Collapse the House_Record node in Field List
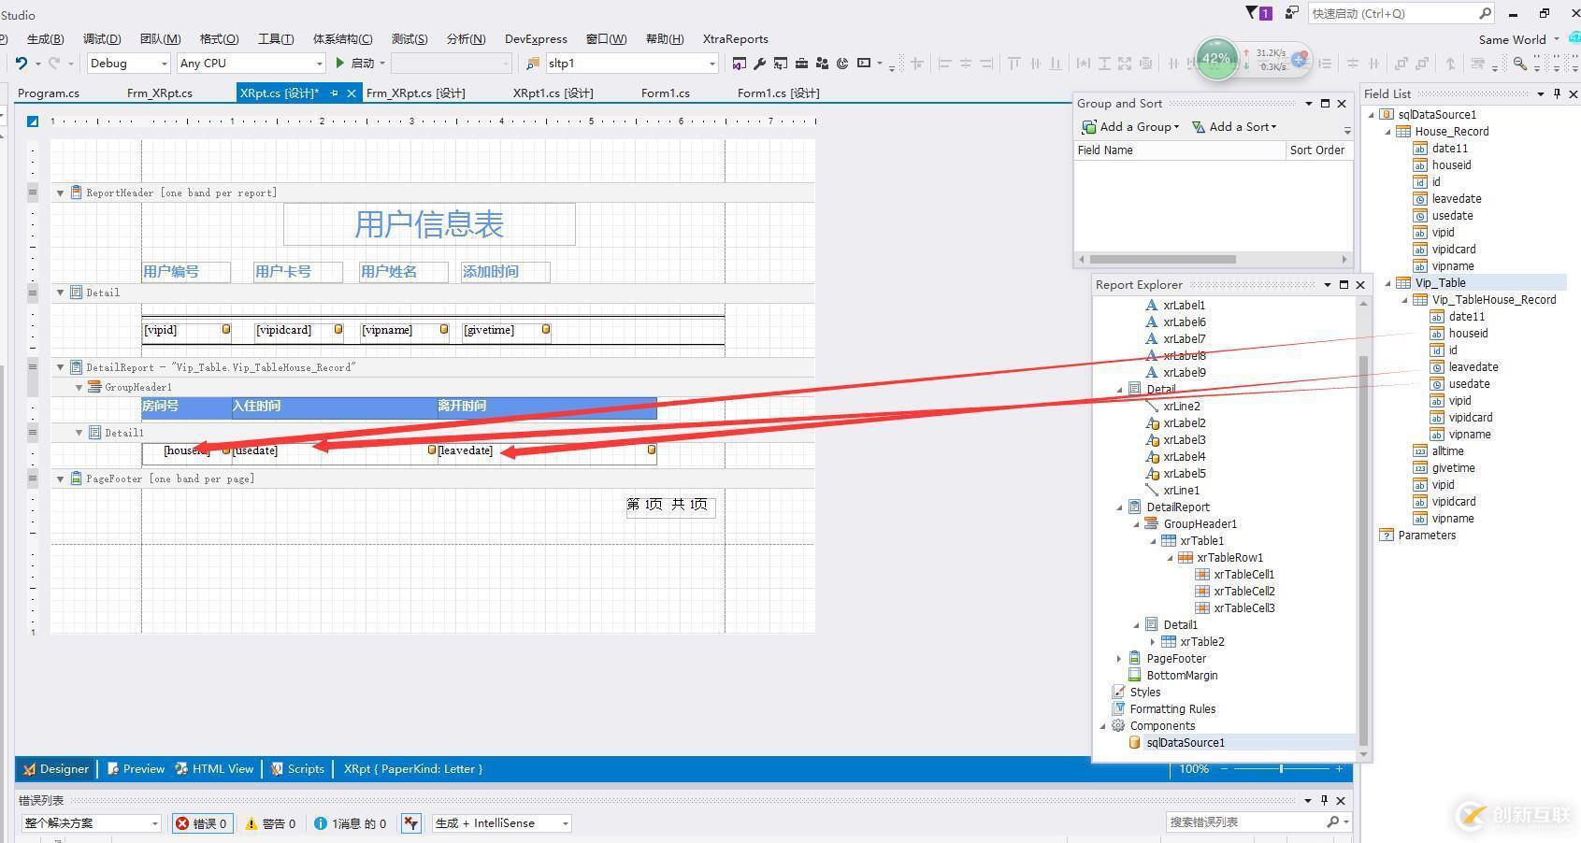Viewport: 1581px width, 843px height. click(x=1387, y=132)
